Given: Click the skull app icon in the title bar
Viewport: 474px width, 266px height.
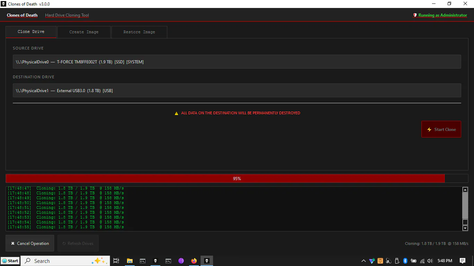Looking at the screenshot, I should [x=4, y=4].
